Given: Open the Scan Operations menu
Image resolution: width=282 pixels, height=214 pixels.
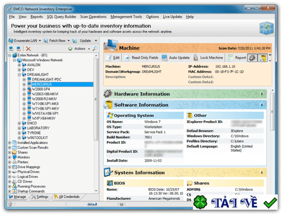Looking at the screenshot, I should 93,17.
